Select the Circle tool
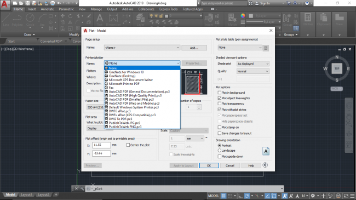Image resolution: width=356 pixels, height=200 pixels. (x=30, y=20)
